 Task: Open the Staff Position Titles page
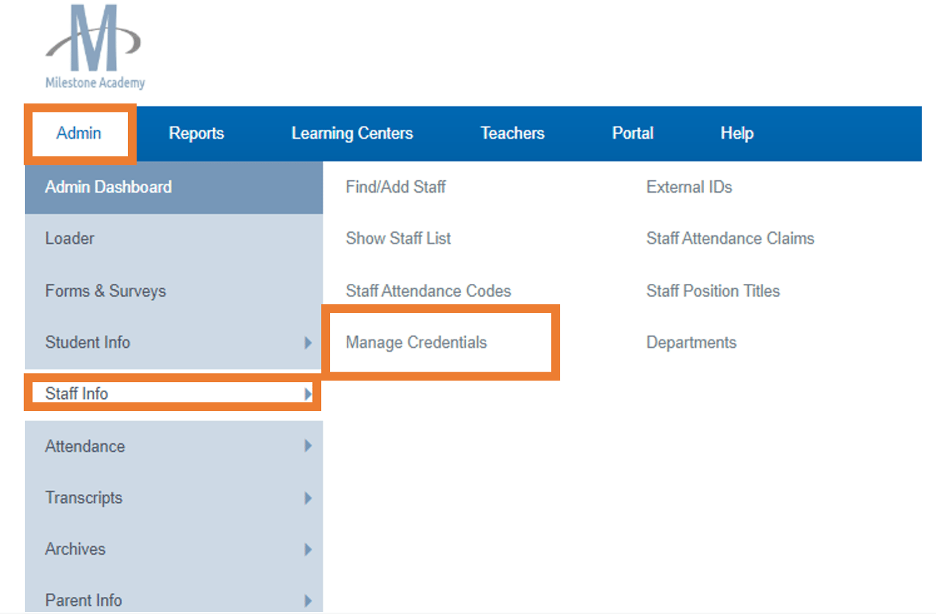[x=713, y=291]
